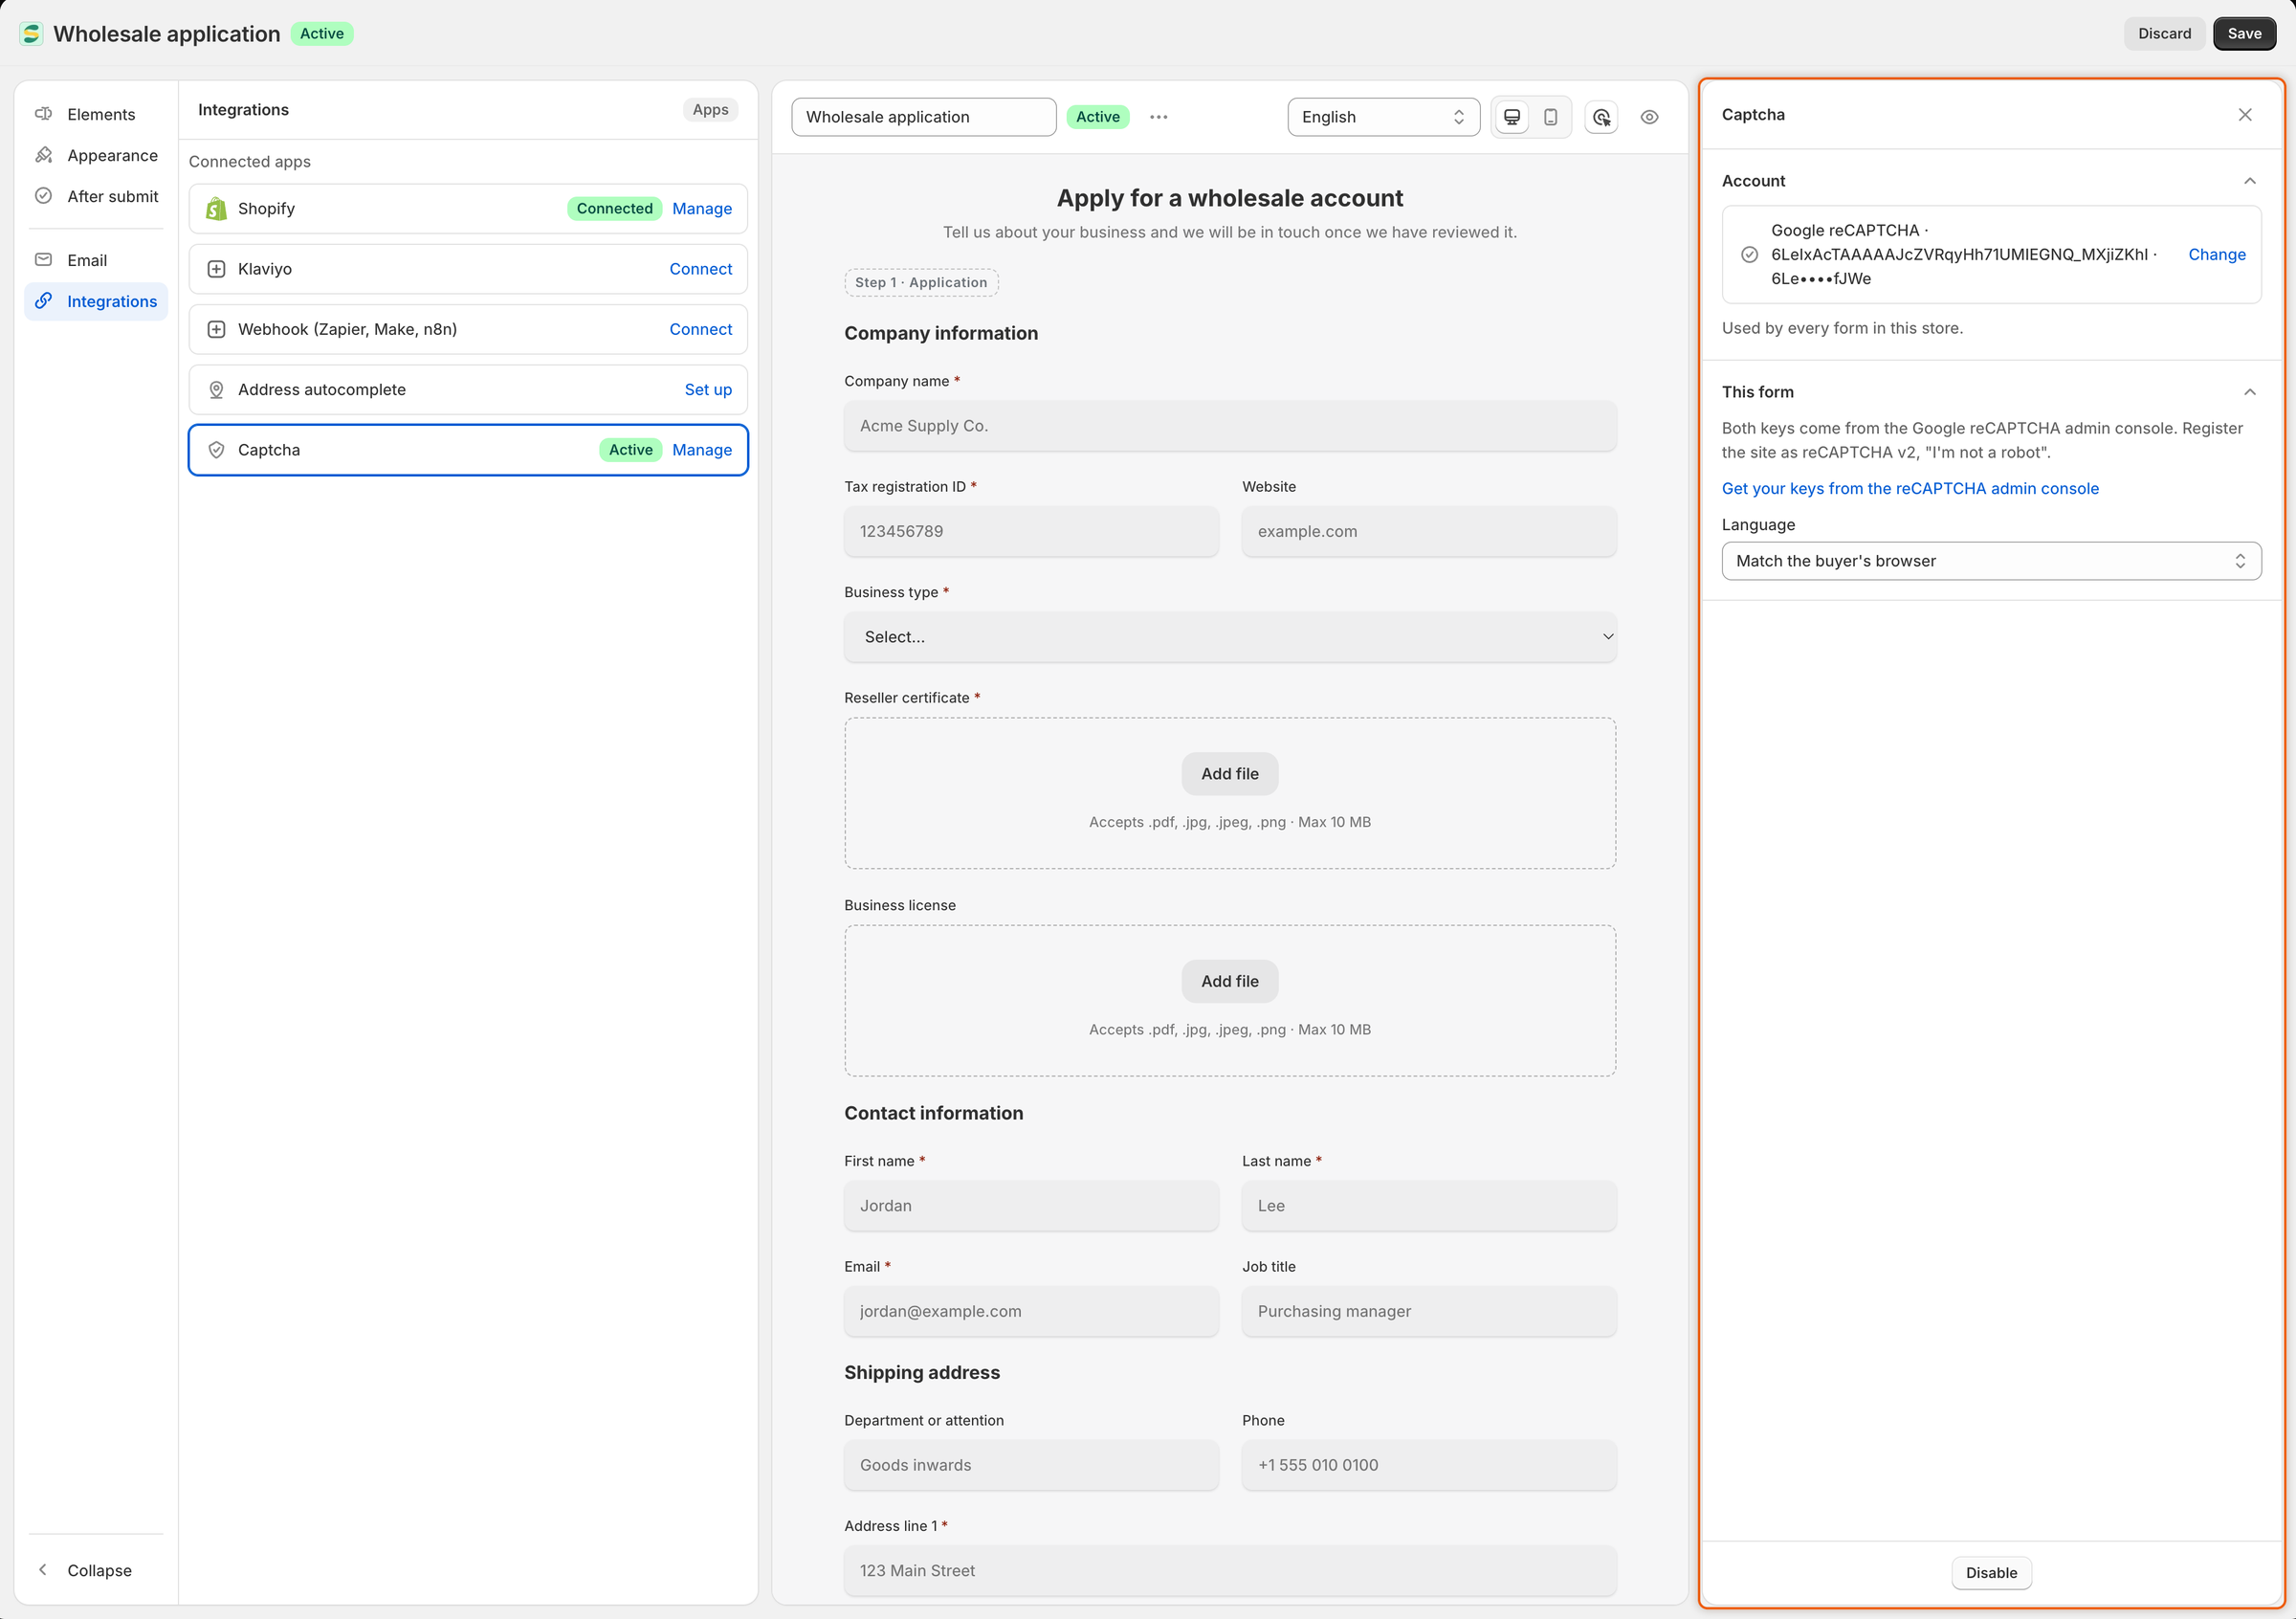Click the inspect element cursor icon
Viewport: 2296px width, 1619px height.
tap(1601, 117)
